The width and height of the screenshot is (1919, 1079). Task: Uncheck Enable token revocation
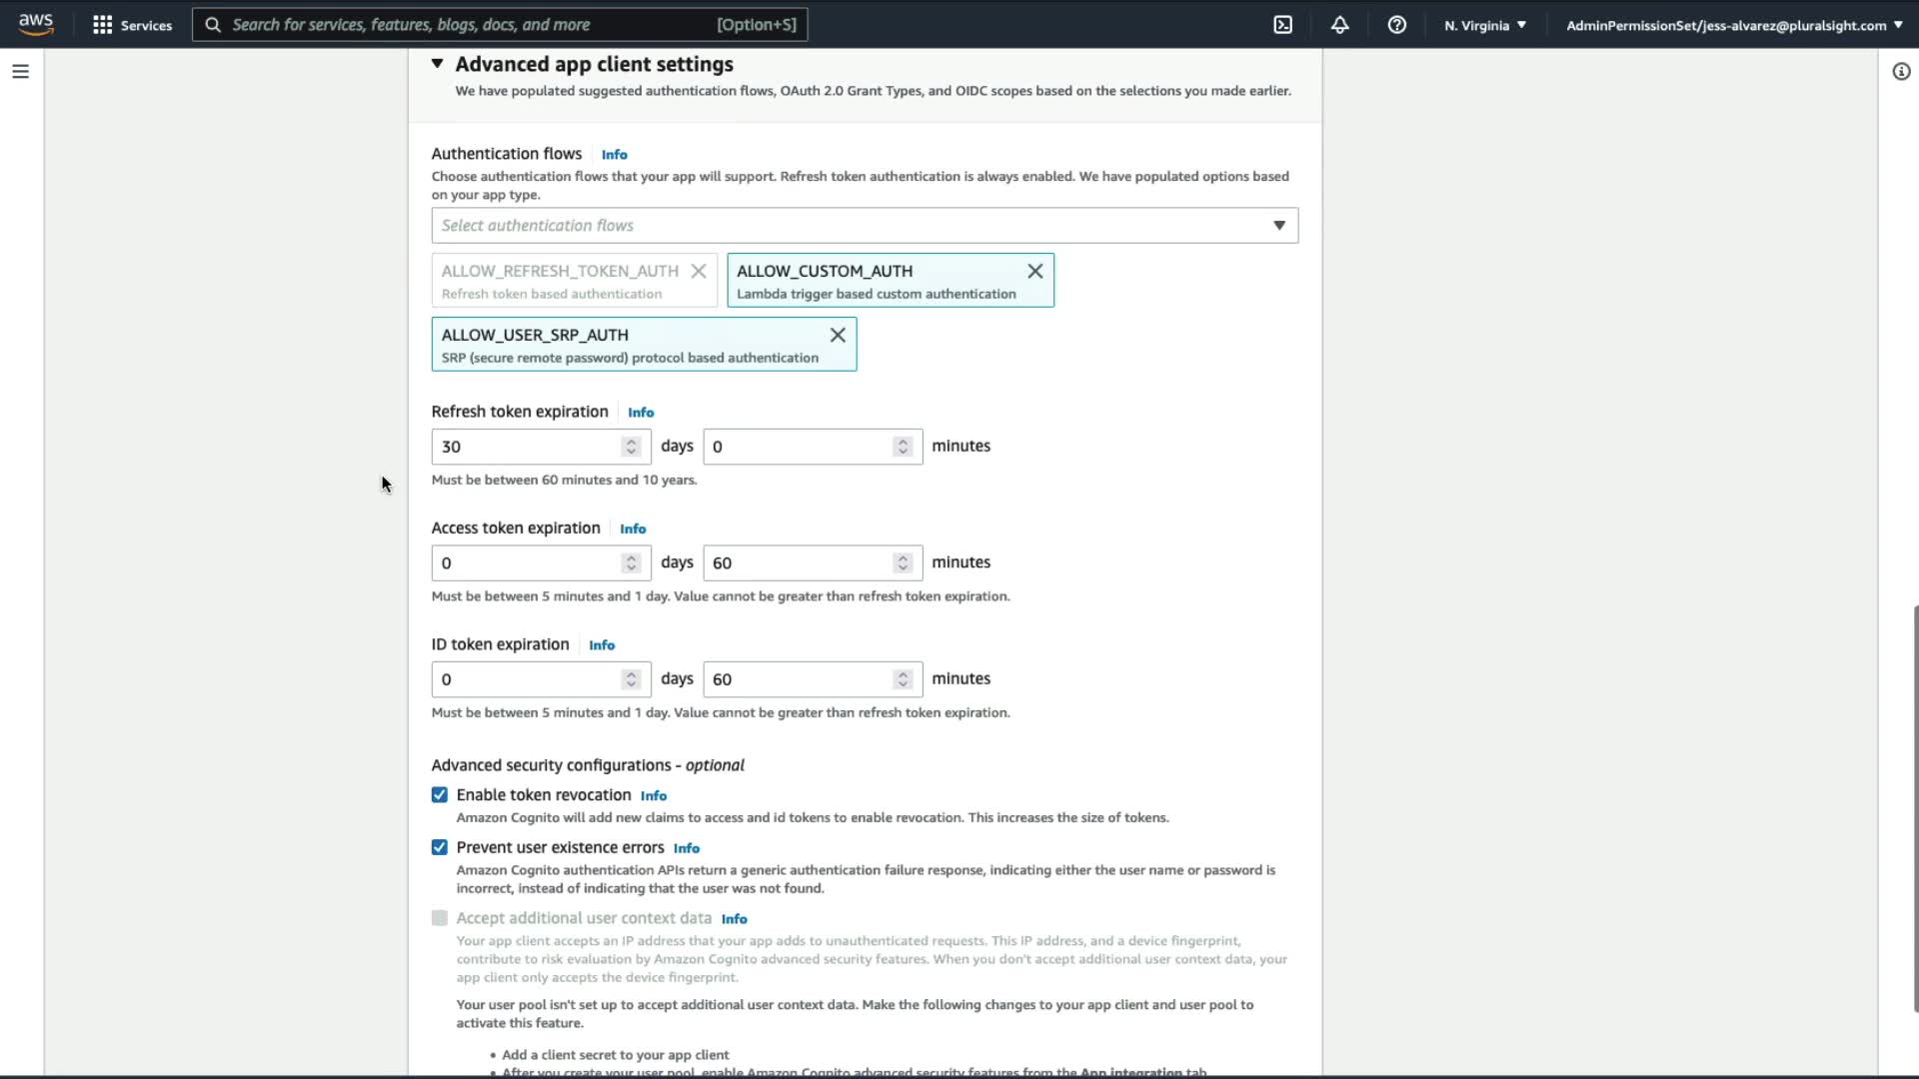point(440,795)
